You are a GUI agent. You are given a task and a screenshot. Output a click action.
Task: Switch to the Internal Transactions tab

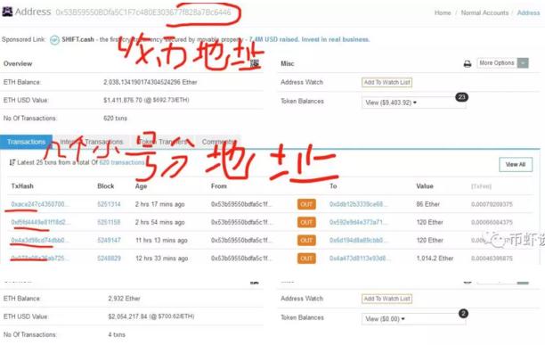pyautogui.click(x=92, y=142)
